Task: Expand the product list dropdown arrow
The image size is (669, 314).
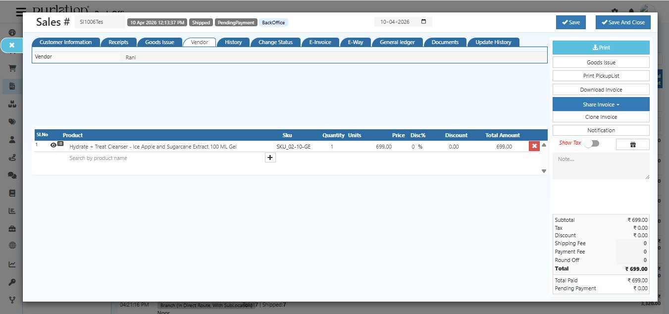Action: [543, 170]
